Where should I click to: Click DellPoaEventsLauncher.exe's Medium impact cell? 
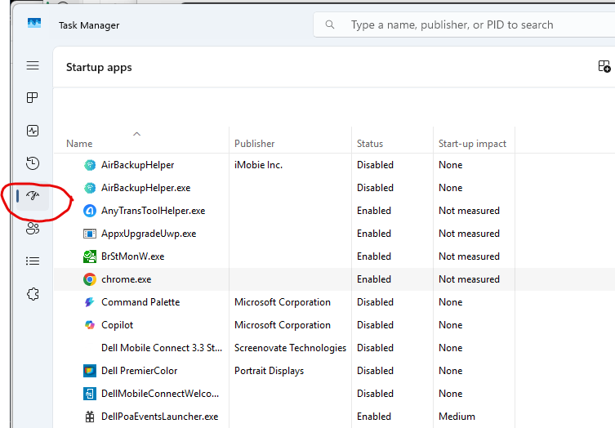click(457, 417)
